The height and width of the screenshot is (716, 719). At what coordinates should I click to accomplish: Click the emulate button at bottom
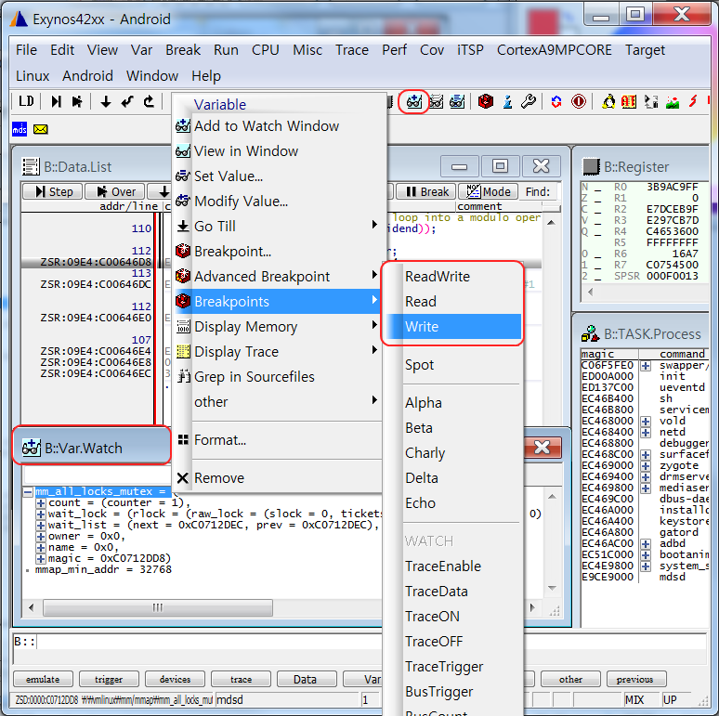pyautogui.click(x=44, y=679)
